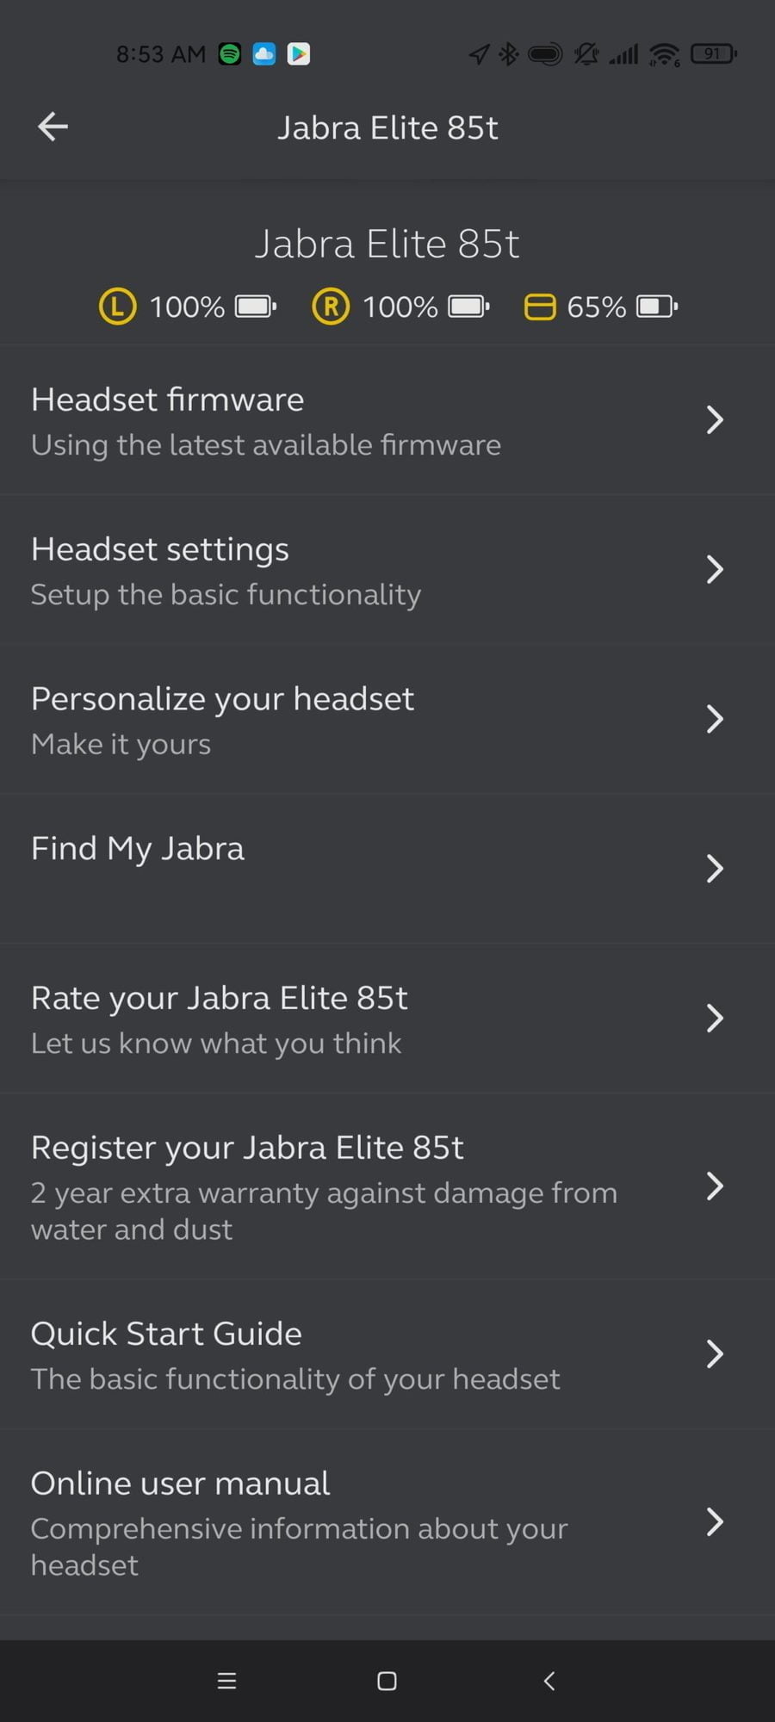
Task: Tap the right earbud R battery icon
Action: coord(330,307)
